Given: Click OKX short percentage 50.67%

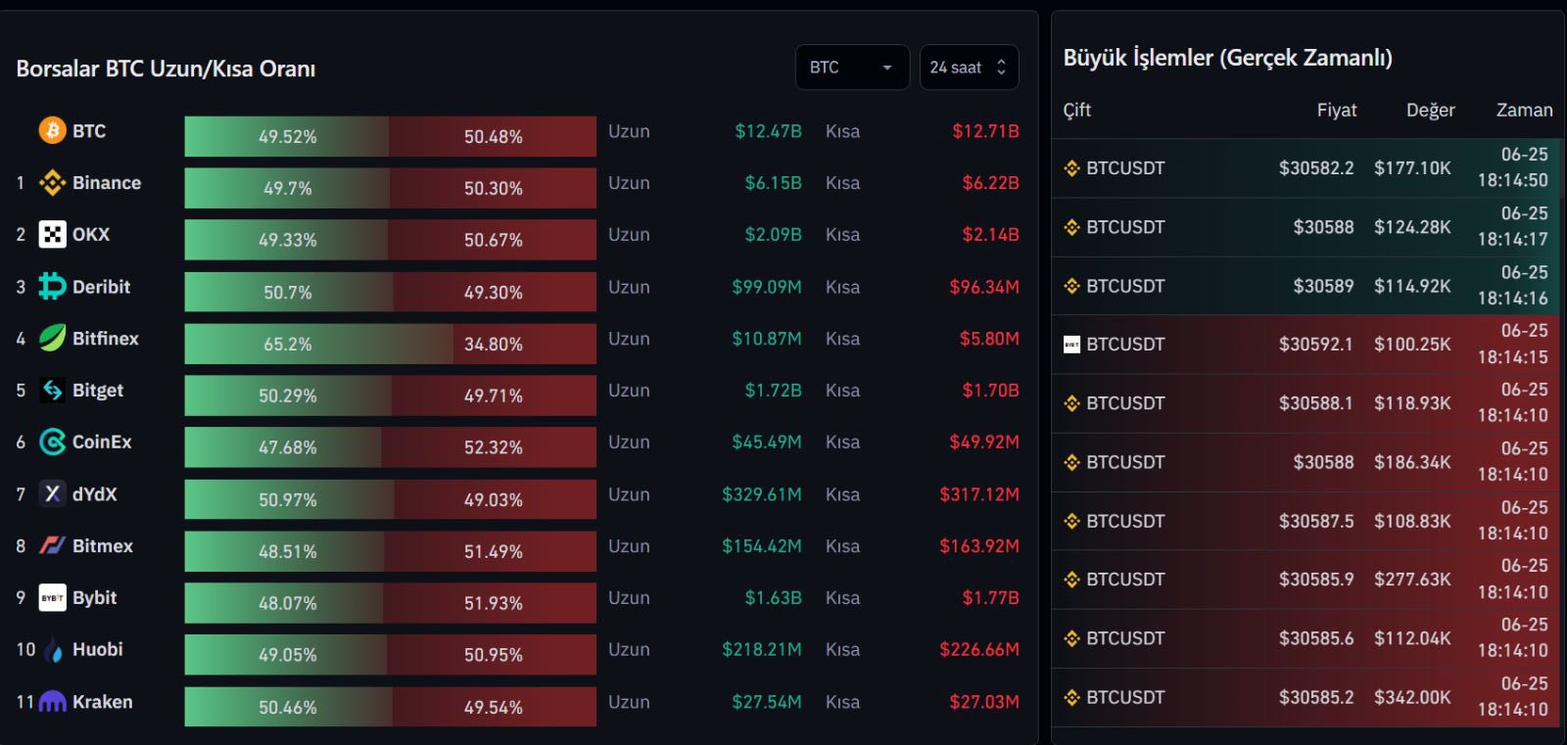Looking at the screenshot, I should click(494, 240).
